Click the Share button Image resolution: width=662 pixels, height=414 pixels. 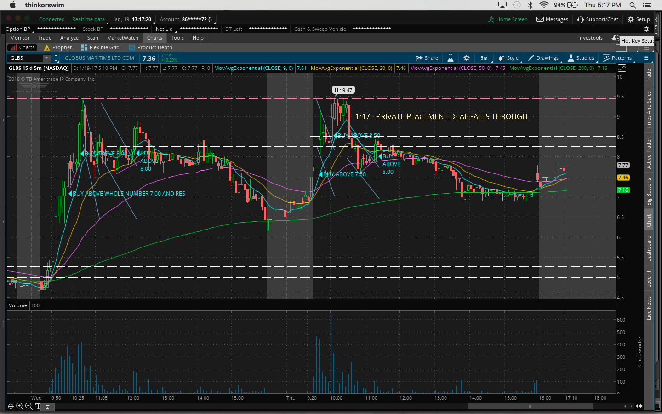[x=427, y=58]
